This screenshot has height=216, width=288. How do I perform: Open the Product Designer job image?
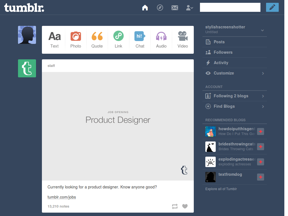[118, 126]
